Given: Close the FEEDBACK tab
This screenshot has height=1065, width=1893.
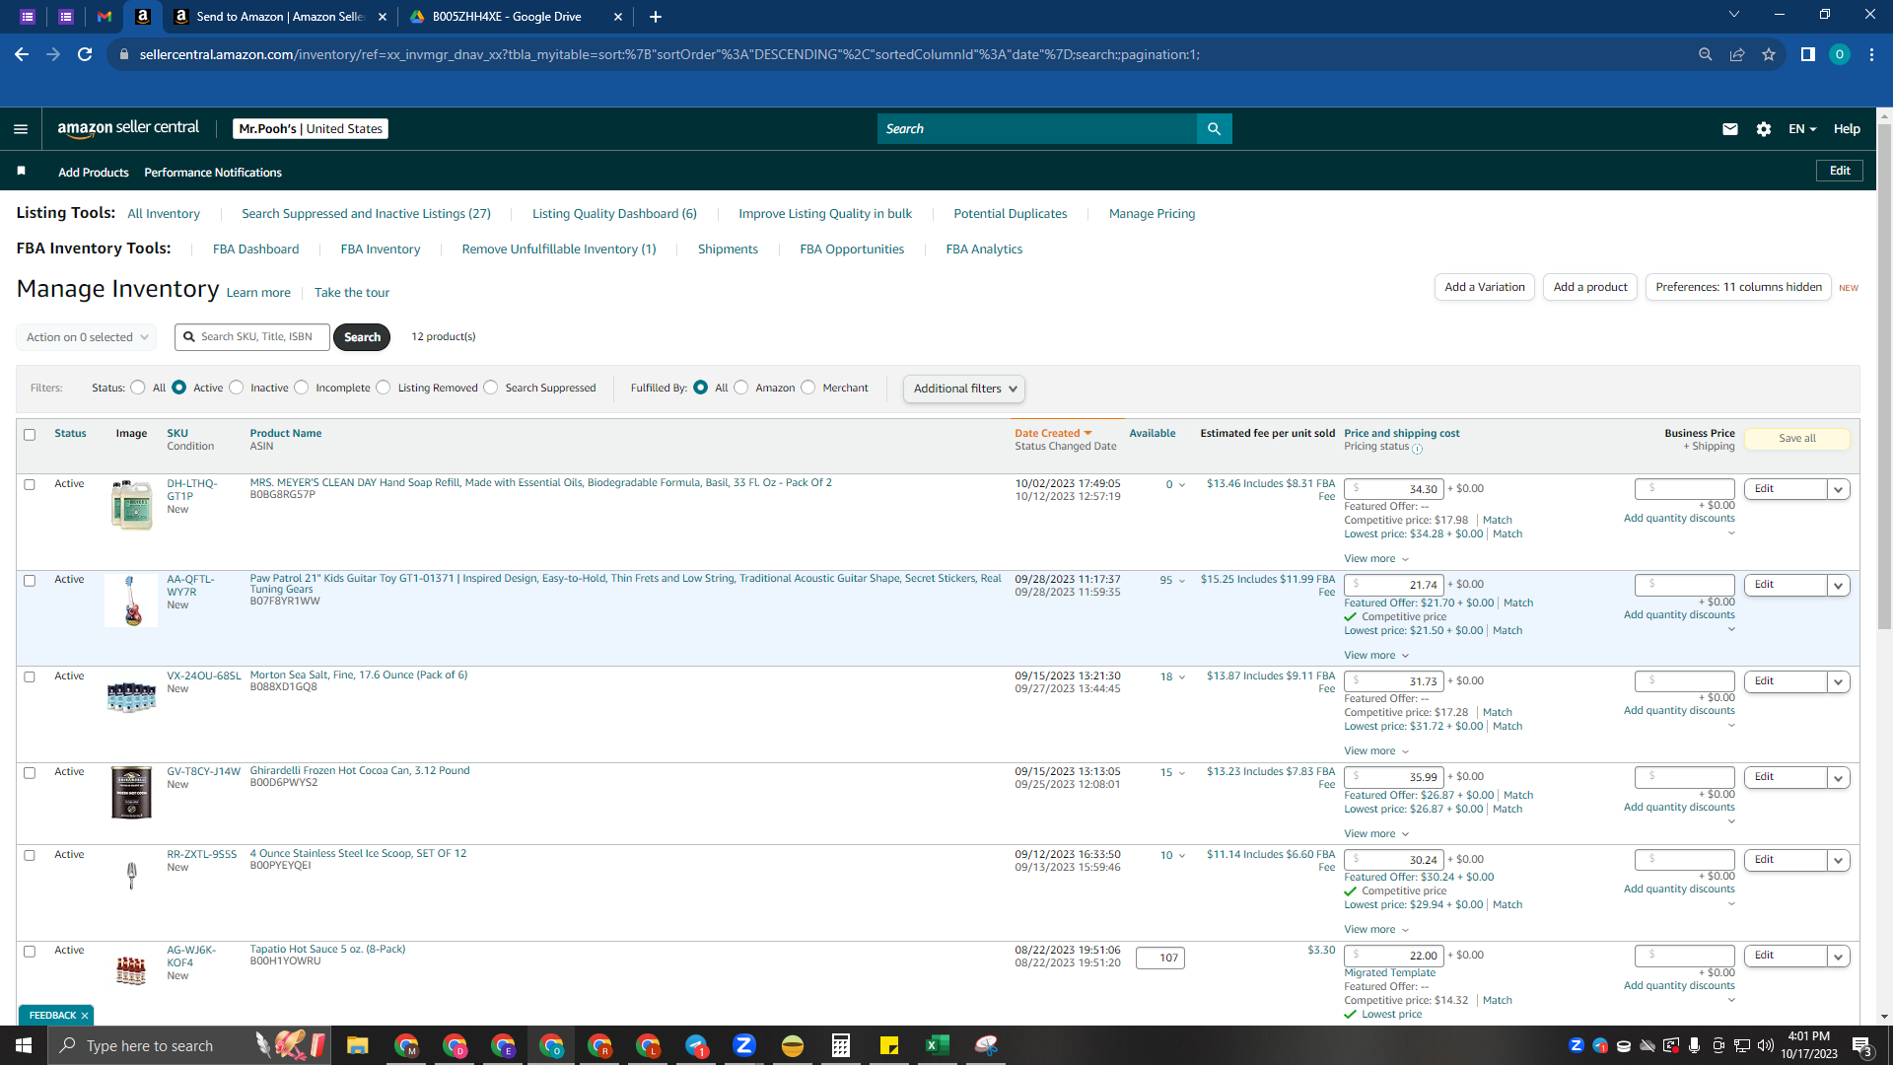Looking at the screenshot, I should pos(85,1016).
